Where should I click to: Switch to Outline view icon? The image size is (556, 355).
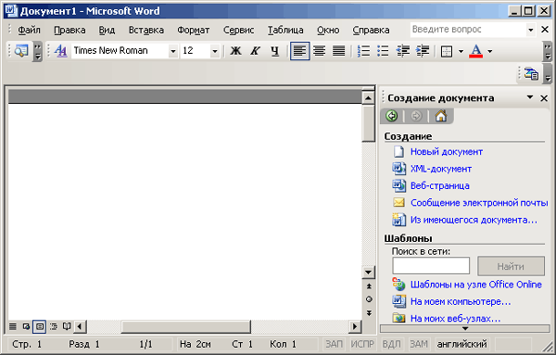53,326
